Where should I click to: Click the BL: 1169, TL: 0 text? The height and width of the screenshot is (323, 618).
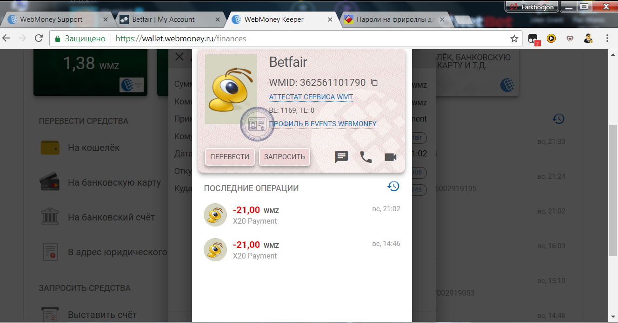(292, 110)
